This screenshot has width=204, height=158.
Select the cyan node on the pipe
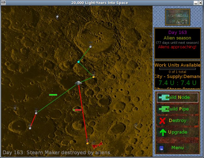79,62
